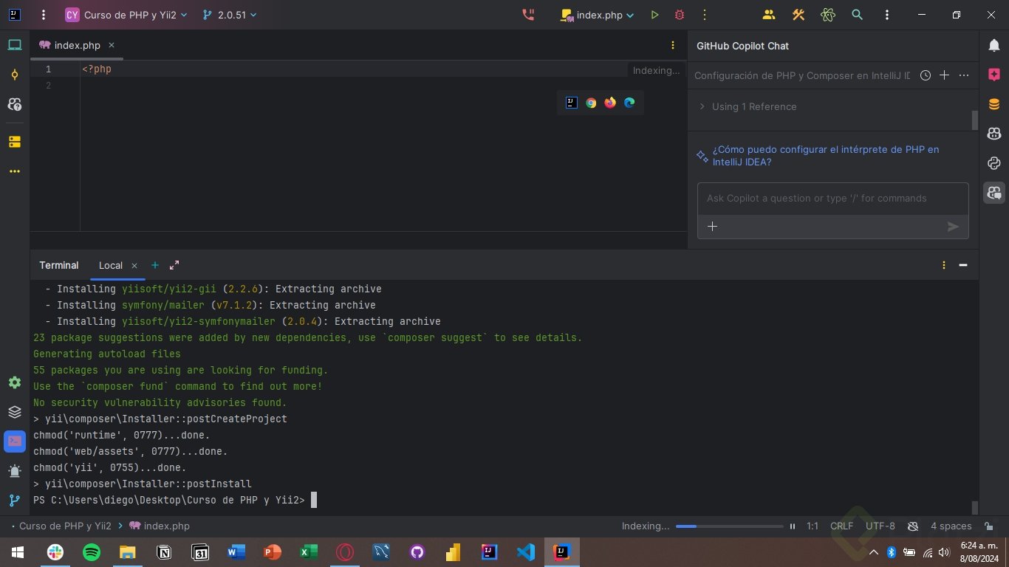The image size is (1009, 567).
Task: Open file in Firefox browser icon
Action: [610, 103]
